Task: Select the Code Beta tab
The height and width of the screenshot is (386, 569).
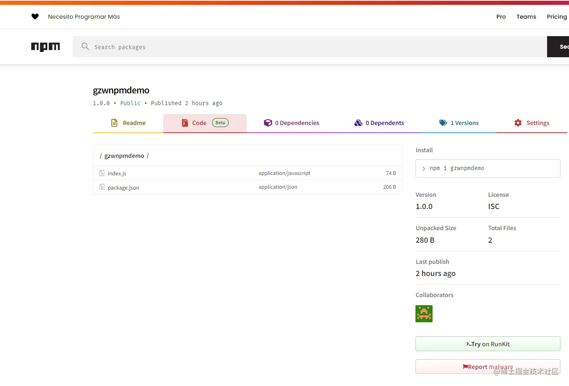Action: tap(205, 123)
